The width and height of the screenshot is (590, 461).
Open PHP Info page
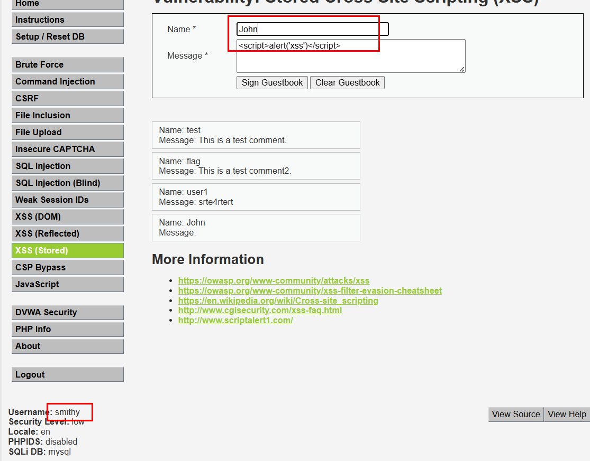click(x=68, y=329)
